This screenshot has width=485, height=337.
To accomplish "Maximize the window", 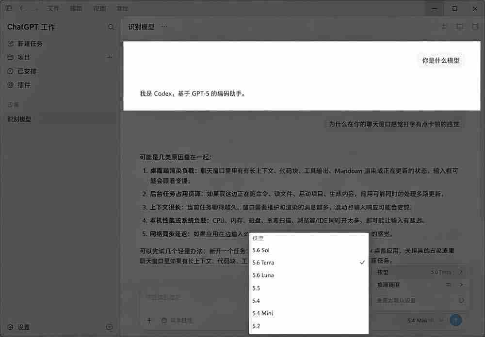I will [x=455, y=8].
